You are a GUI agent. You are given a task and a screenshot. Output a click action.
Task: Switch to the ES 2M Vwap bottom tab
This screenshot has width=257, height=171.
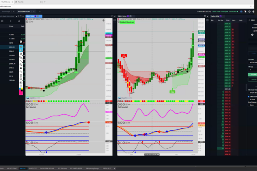[x=63, y=168]
